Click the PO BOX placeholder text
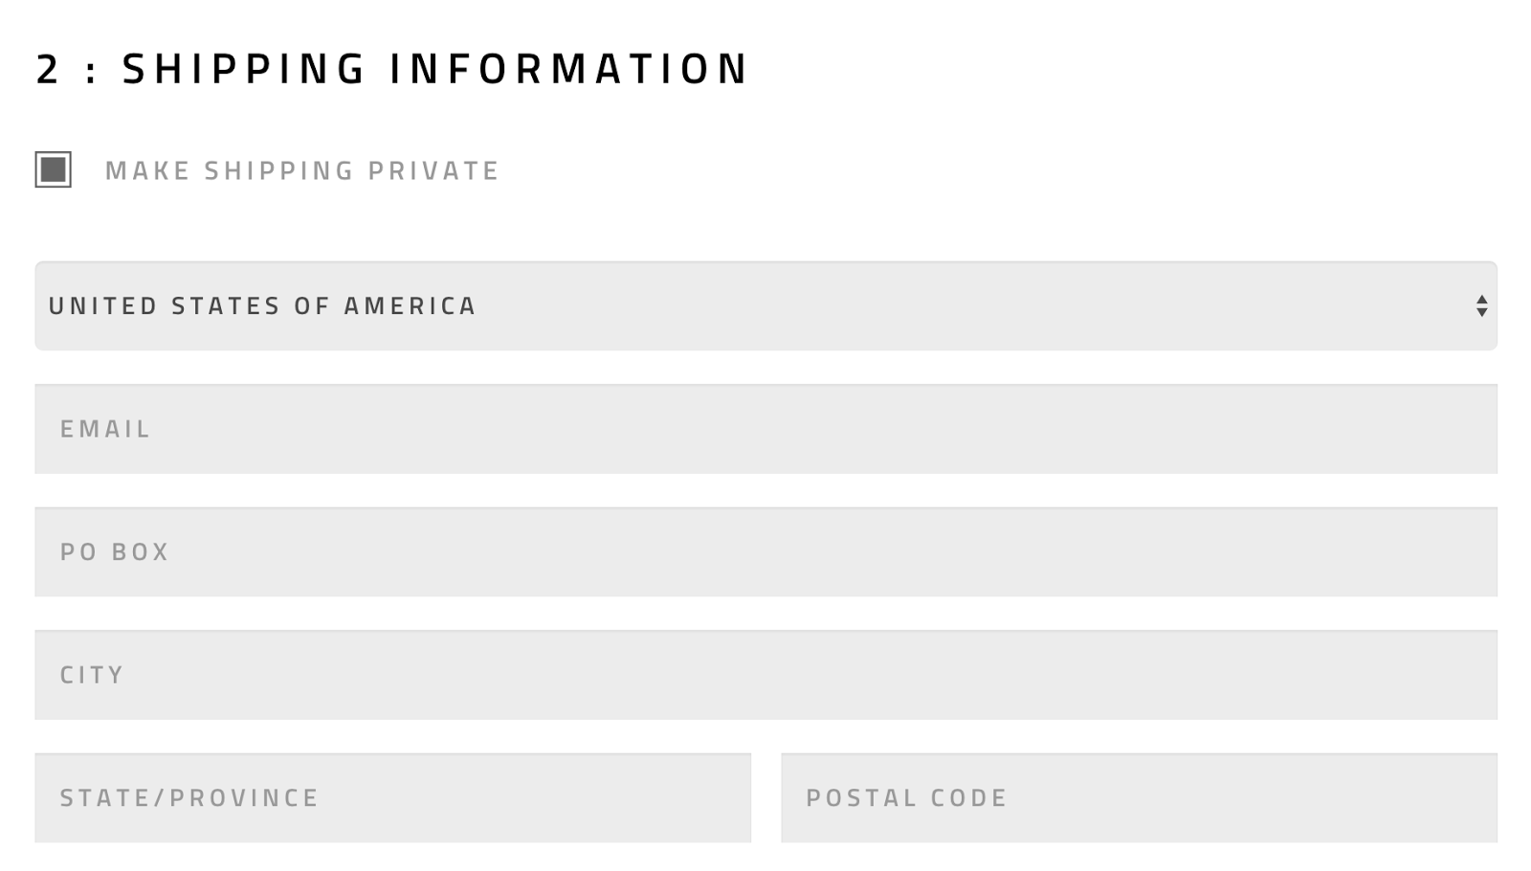 tap(115, 552)
